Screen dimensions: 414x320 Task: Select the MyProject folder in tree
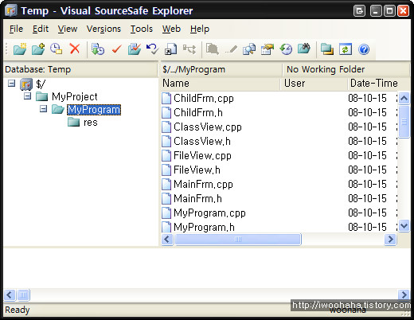pos(75,96)
